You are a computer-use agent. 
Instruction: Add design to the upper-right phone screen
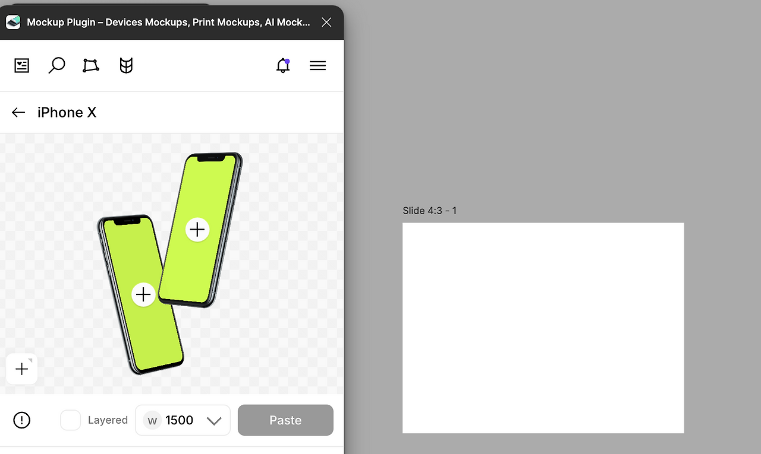[197, 229]
